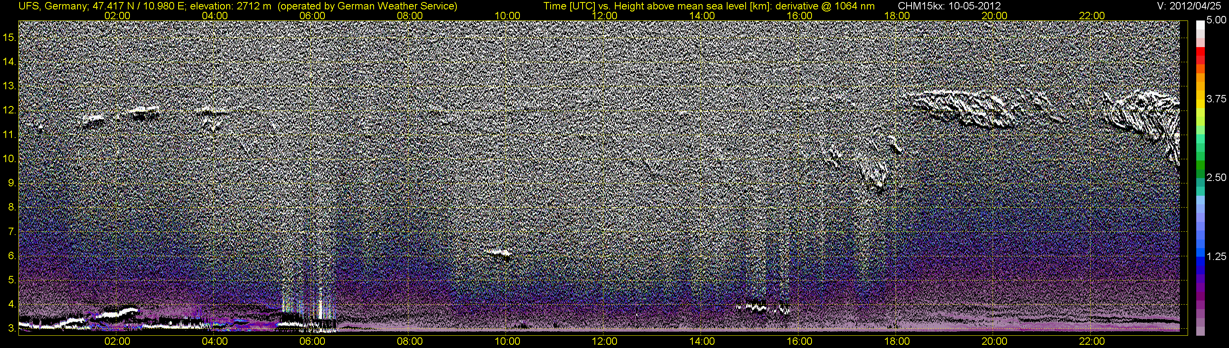Click the height axis label '8.'
The height and width of the screenshot is (348, 1229).
12,208
